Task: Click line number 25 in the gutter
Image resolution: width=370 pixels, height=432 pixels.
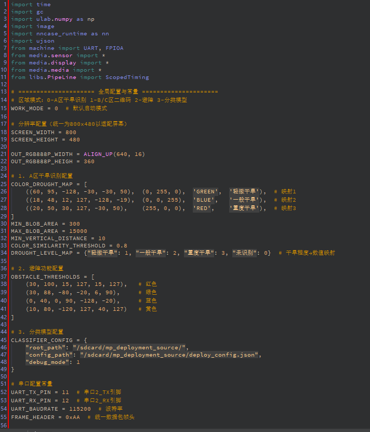Action: tap(4, 184)
